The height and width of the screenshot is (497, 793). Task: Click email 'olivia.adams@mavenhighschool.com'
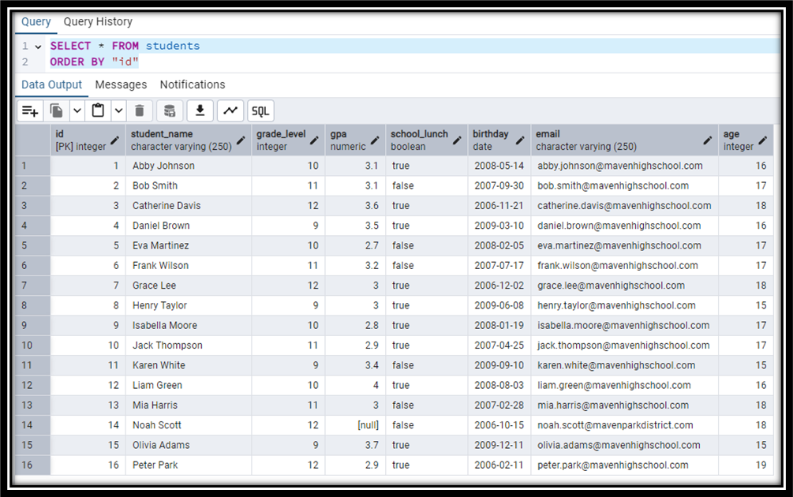coord(625,445)
